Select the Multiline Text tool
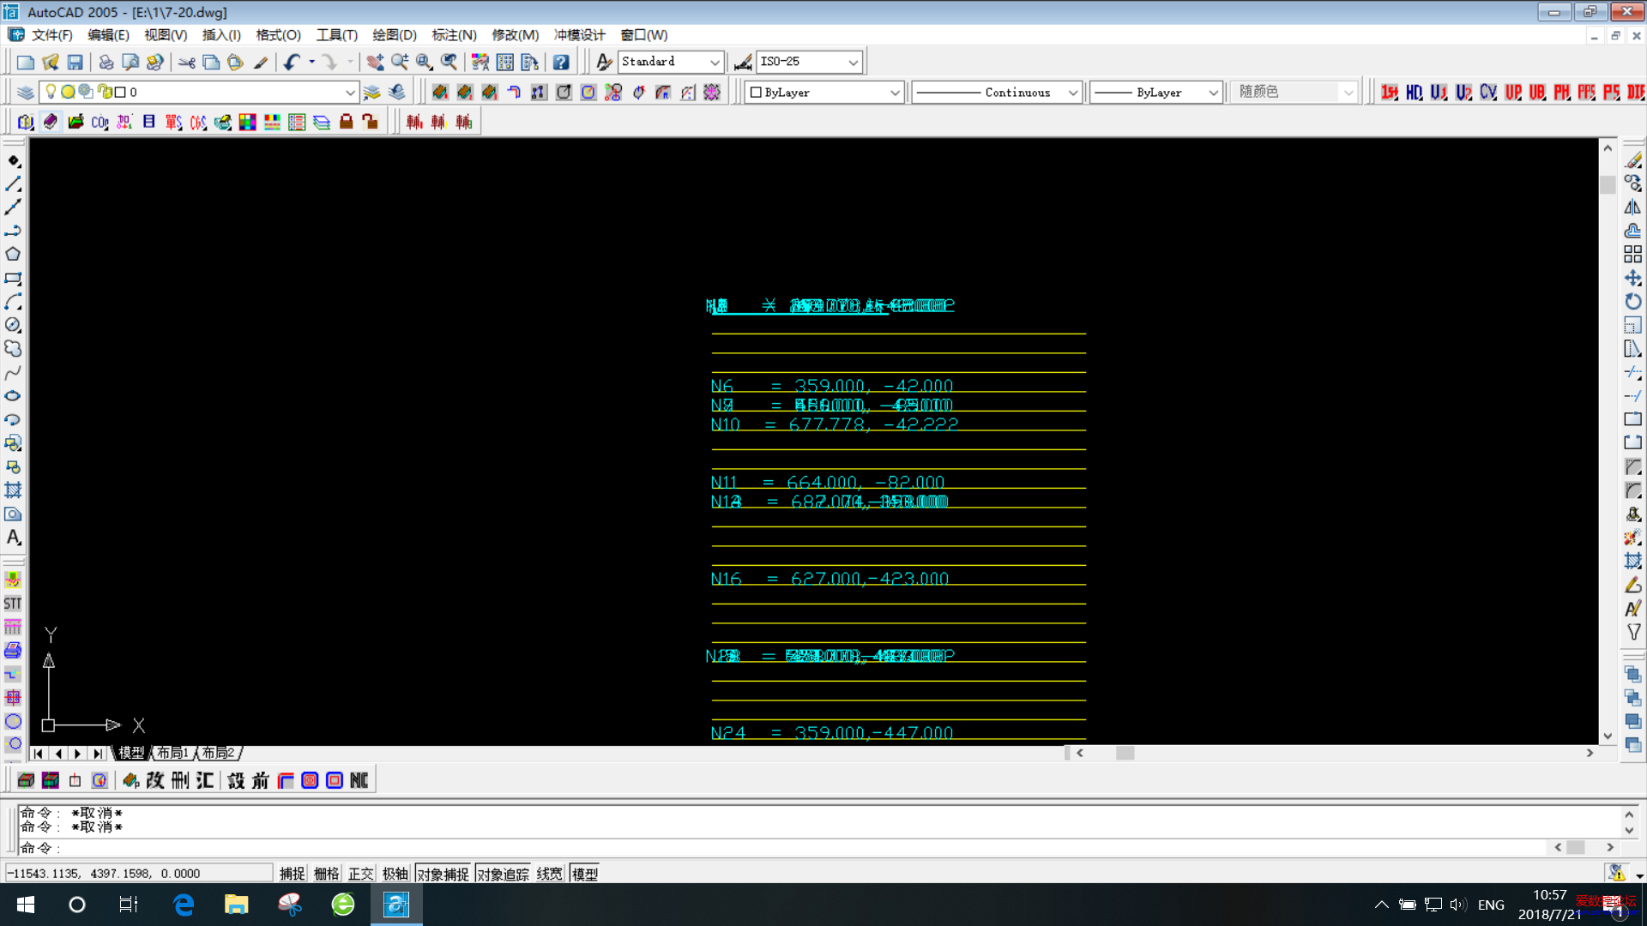This screenshot has width=1647, height=926. click(13, 538)
